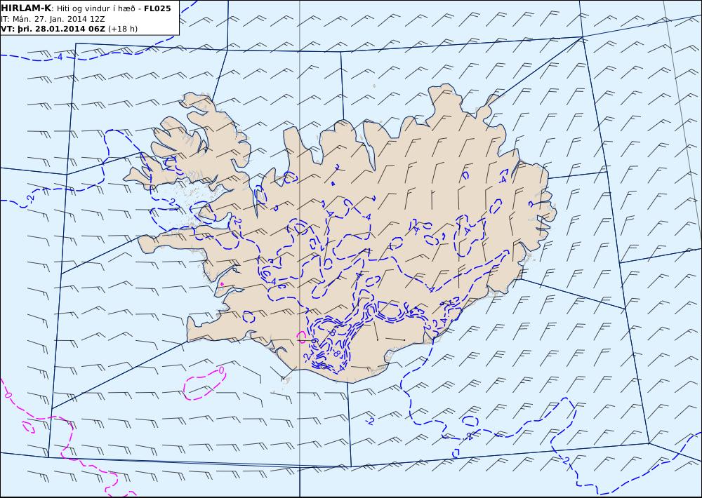Select the 'Hiti og vindur í hæð' caption
702x498 pixels.
click(95, 8)
